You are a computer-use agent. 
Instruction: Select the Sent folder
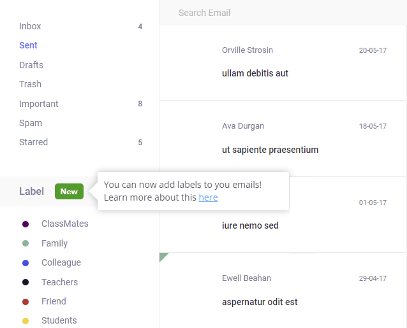point(28,45)
